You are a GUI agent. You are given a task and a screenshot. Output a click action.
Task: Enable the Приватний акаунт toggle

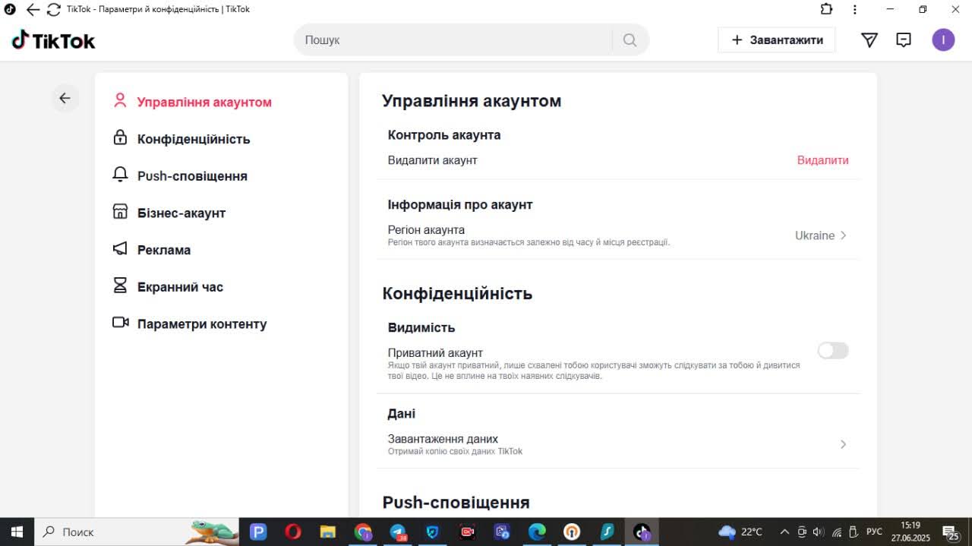[x=832, y=350]
